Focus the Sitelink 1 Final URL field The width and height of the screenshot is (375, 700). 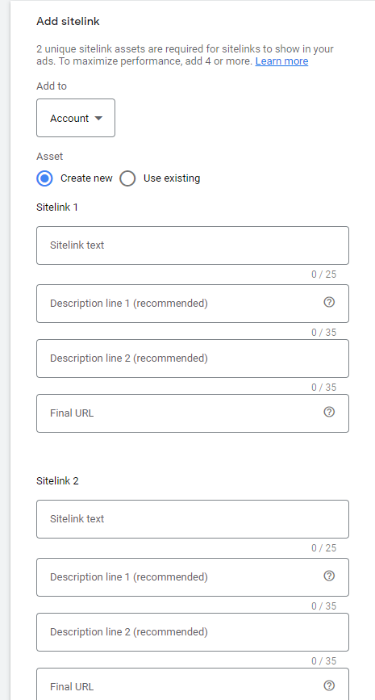(x=193, y=413)
